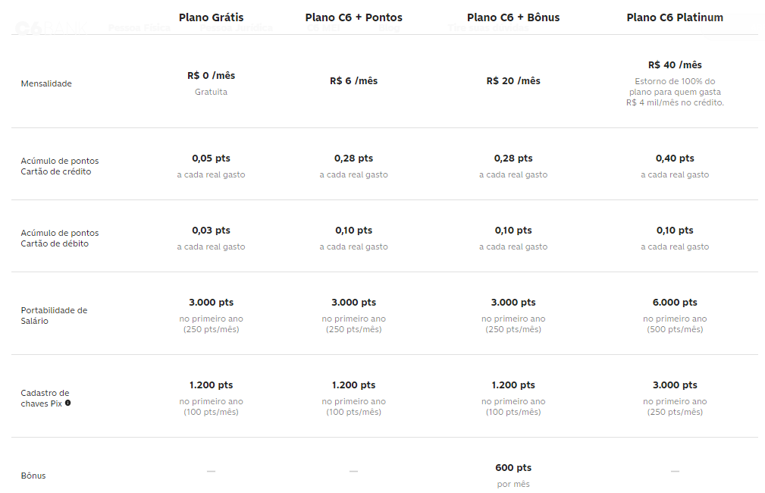Image resolution: width=765 pixels, height=493 pixels.
Task: Click the Bônus row label
Action: point(33,476)
